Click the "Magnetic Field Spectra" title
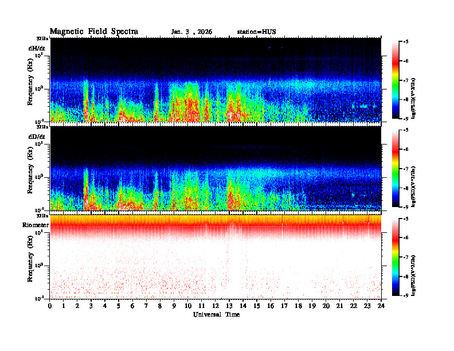This screenshot has height=351, width=454. coord(94,32)
